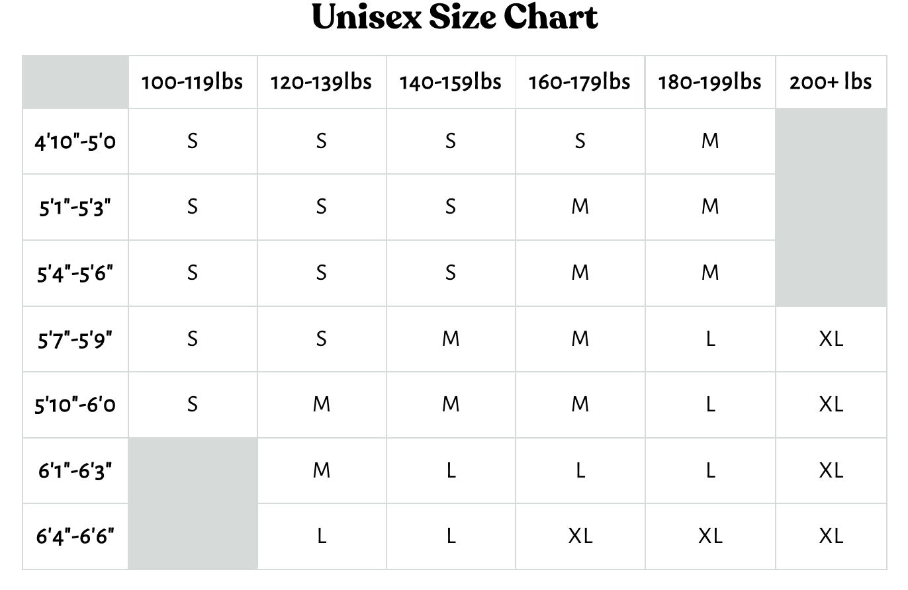Click the 6'1"-6'3" height row label

point(75,471)
